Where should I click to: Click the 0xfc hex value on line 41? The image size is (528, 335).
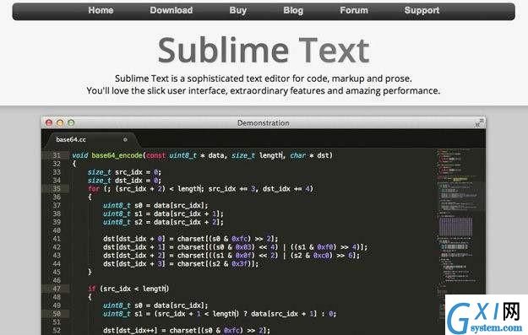coord(241,239)
